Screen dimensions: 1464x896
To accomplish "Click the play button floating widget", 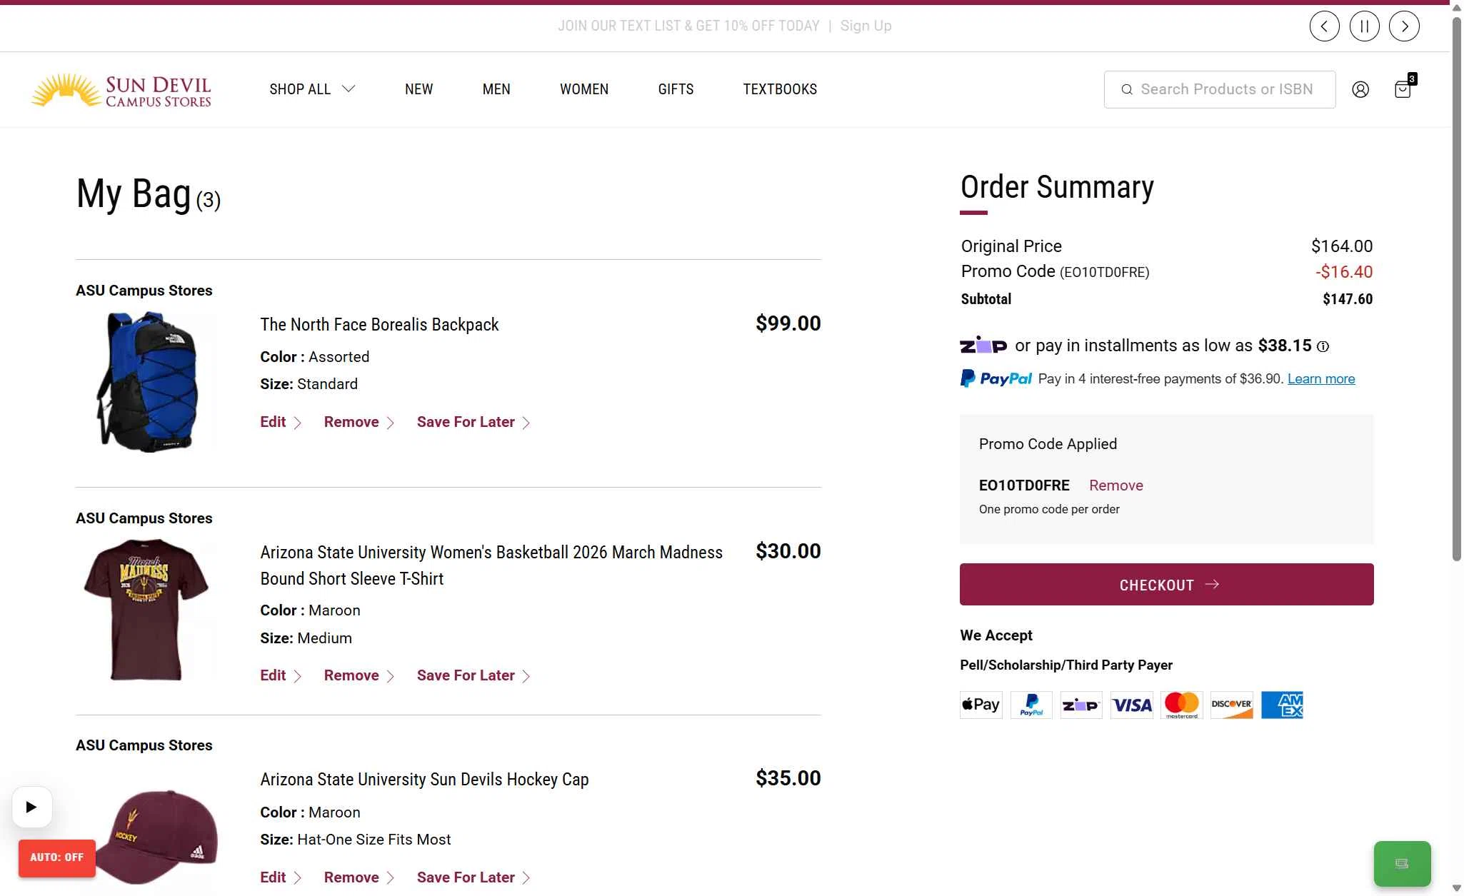I will point(32,807).
